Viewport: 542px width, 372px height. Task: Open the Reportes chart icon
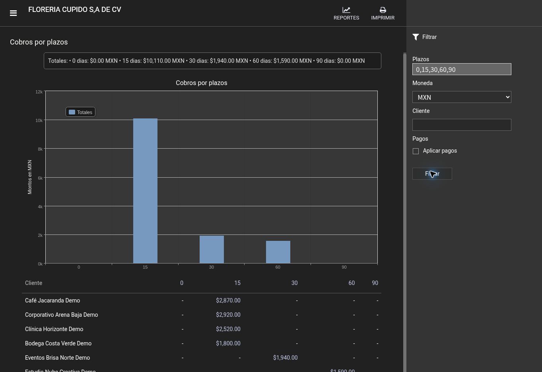pos(346,10)
